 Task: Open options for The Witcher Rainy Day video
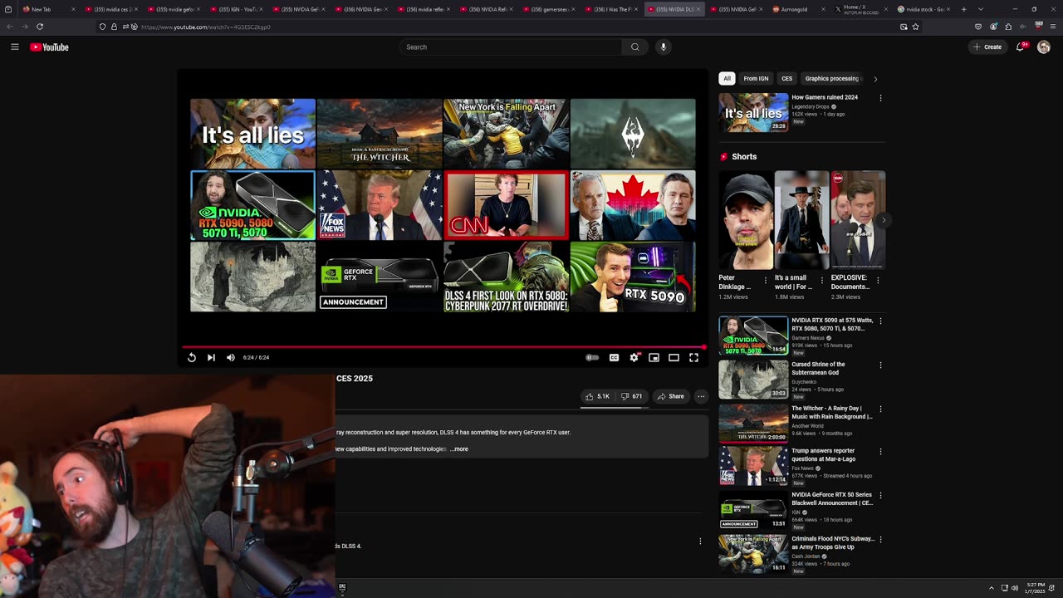tap(880, 409)
